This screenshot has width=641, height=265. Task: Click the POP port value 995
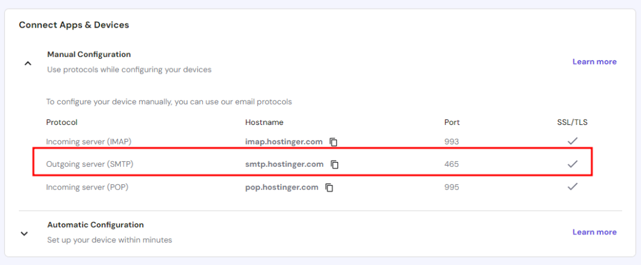coord(452,187)
